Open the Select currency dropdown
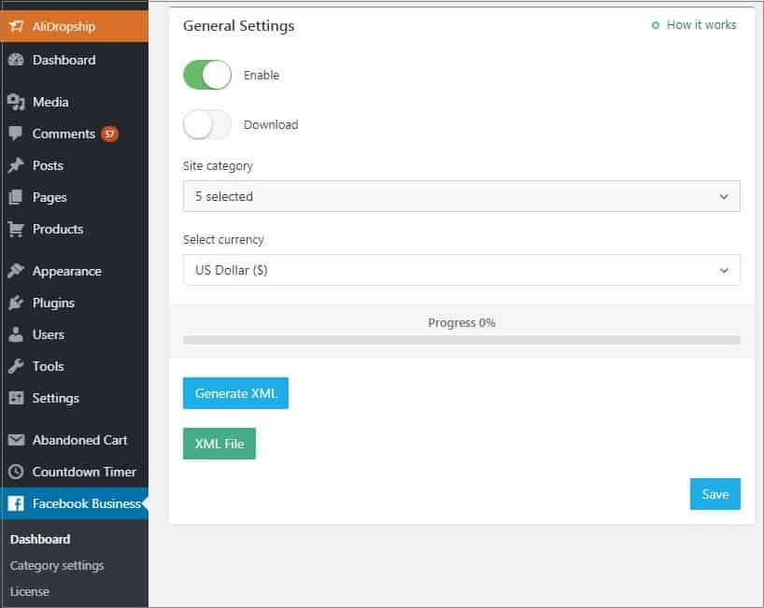764x608 pixels. click(x=461, y=270)
